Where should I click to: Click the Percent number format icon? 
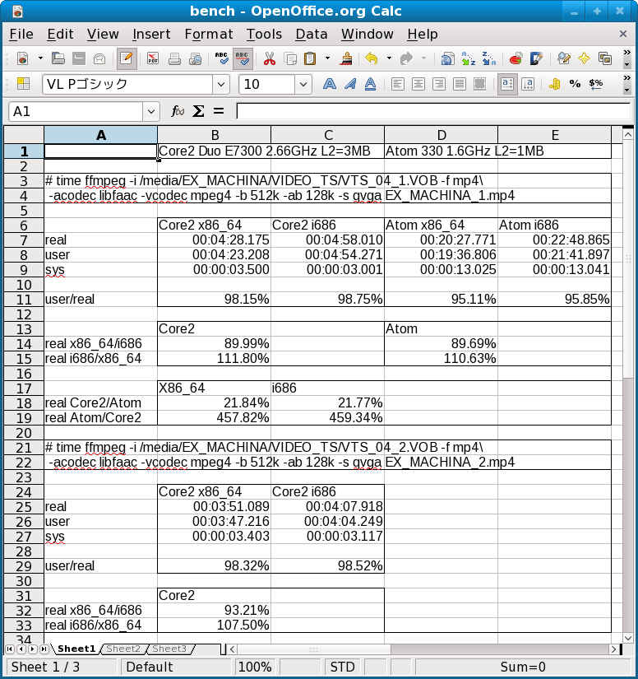click(x=575, y=84)
